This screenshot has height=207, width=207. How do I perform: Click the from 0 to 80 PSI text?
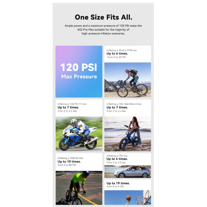[x=67, y=165]
